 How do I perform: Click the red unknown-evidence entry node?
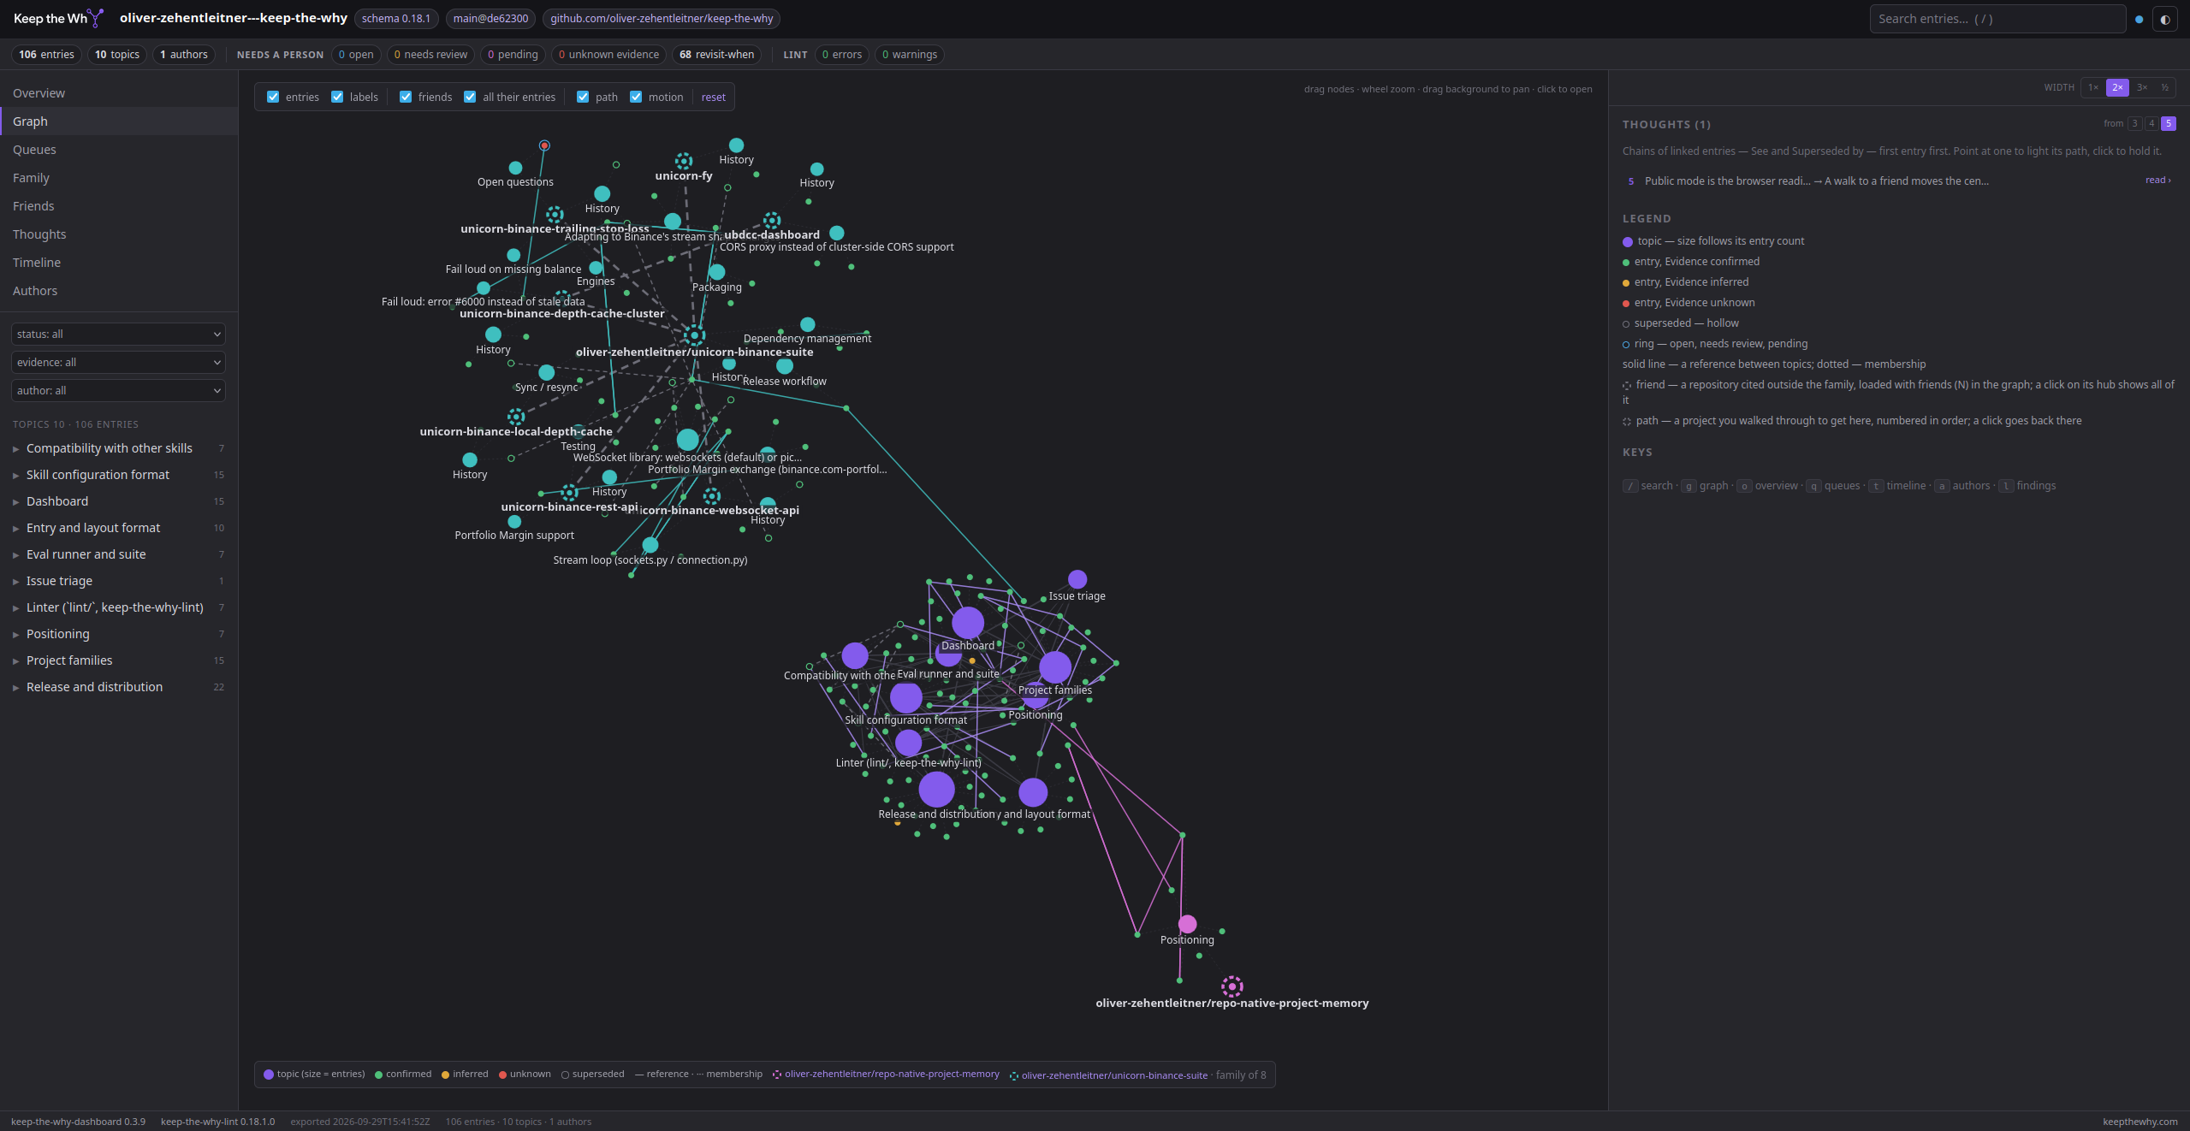tap(544, 145)
